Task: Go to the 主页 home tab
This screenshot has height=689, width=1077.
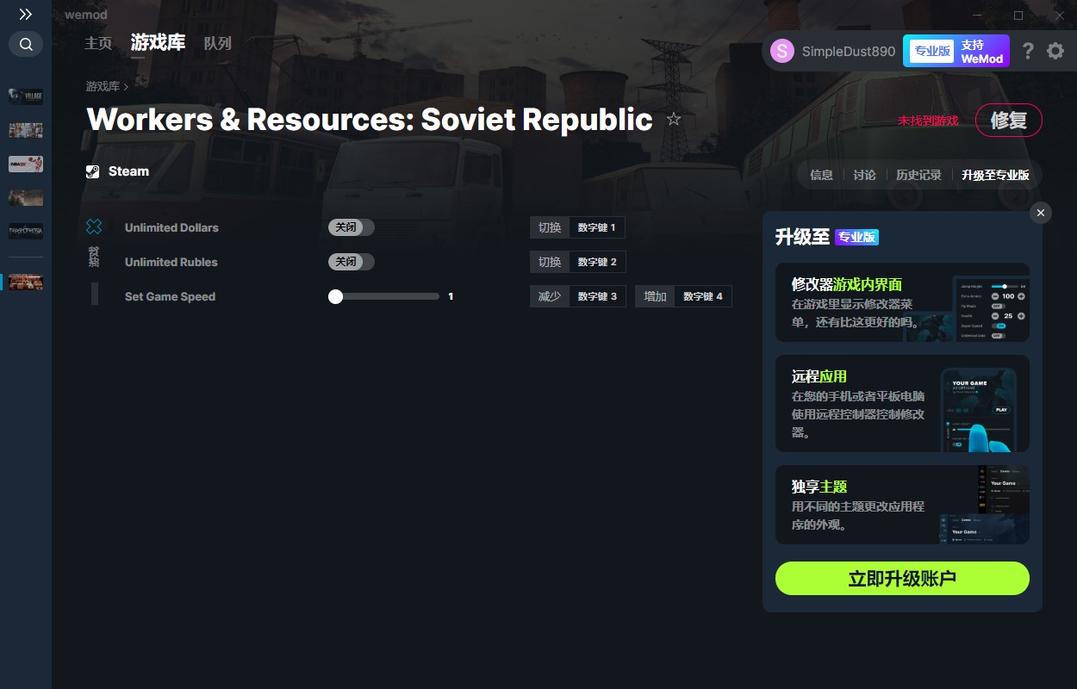Action: (98, 43)
